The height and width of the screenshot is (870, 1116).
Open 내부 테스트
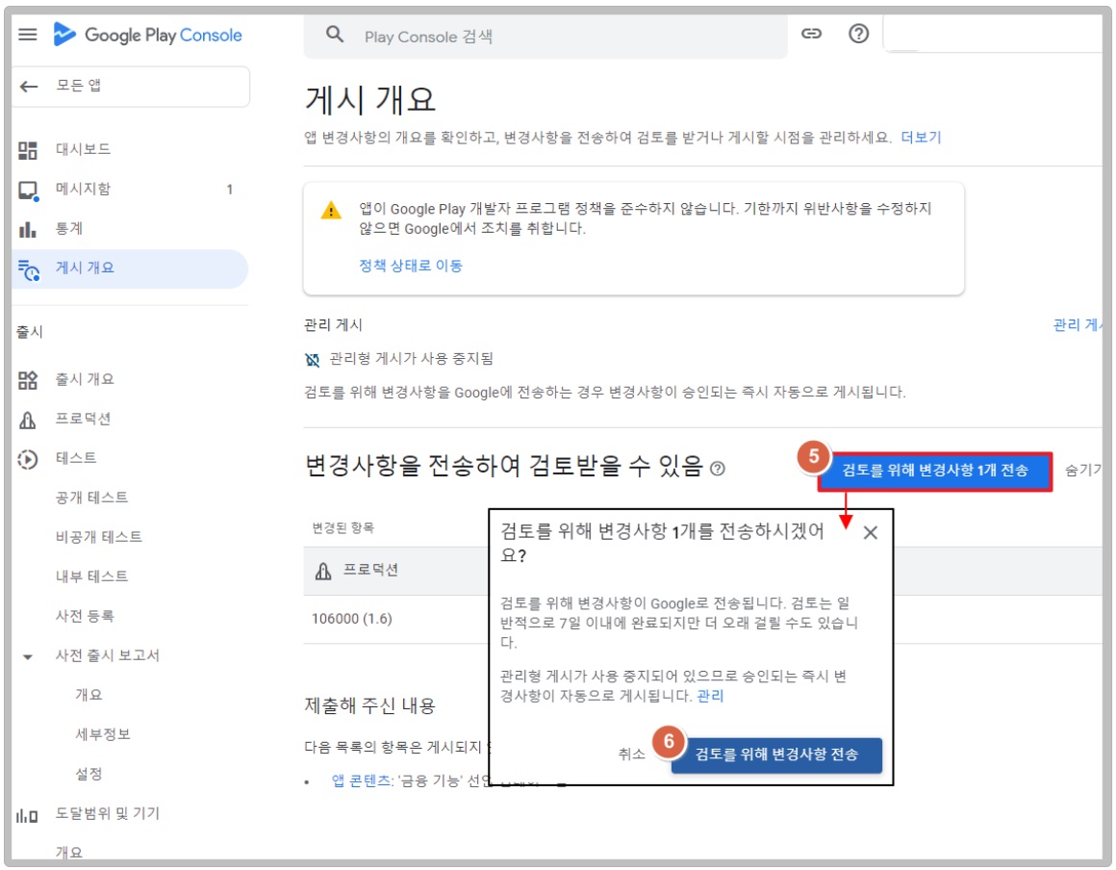click(x=91, y=576)
